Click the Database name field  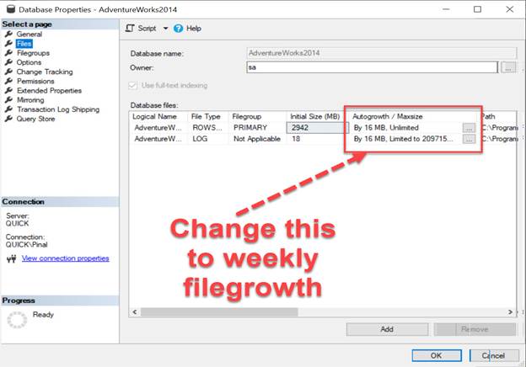(381, 53)
